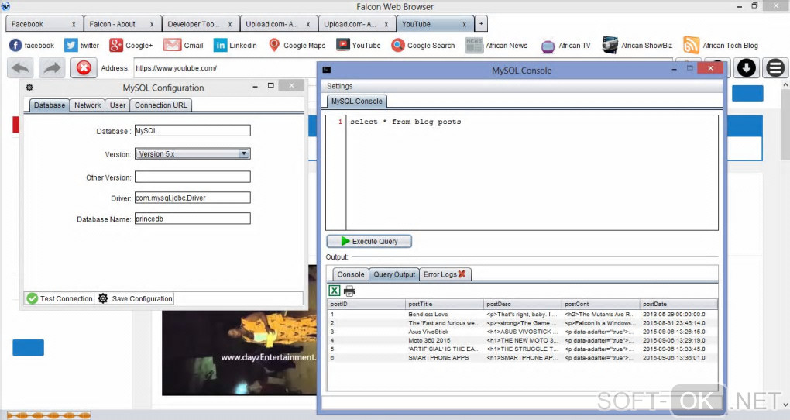Open the Gmail bookmark icon
The height and width of the screenshot is (420, 790).
click(x=172, y=46)
